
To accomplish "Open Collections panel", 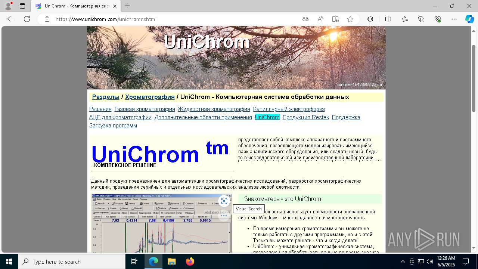I will (421, 19).
